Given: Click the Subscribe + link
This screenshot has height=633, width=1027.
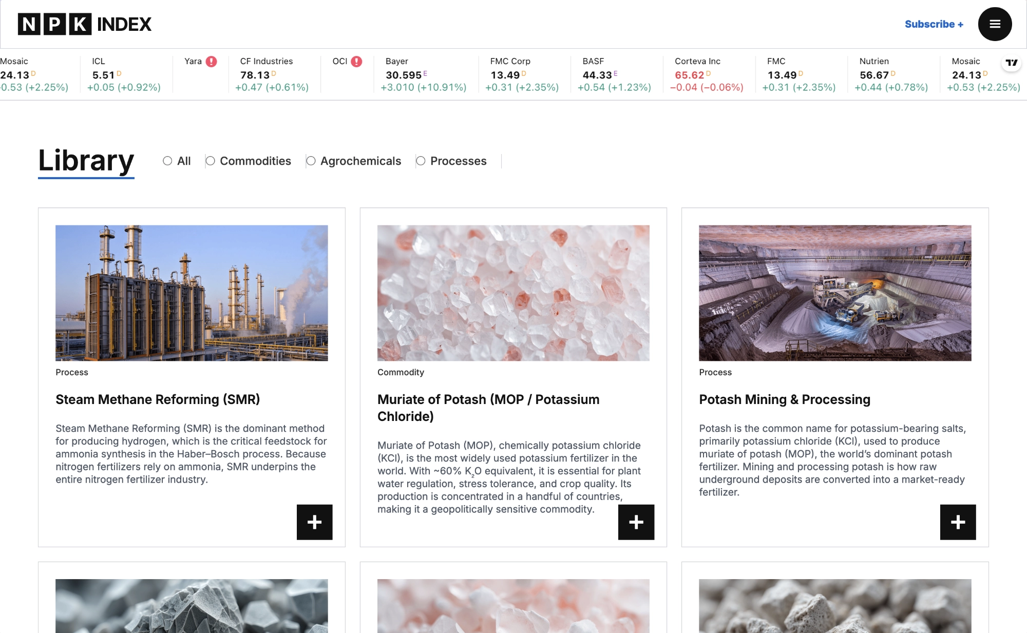Looking at the screenshot, I should 934,24.
